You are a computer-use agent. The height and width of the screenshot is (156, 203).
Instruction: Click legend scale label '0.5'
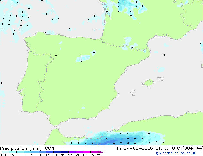coord(11,155)
